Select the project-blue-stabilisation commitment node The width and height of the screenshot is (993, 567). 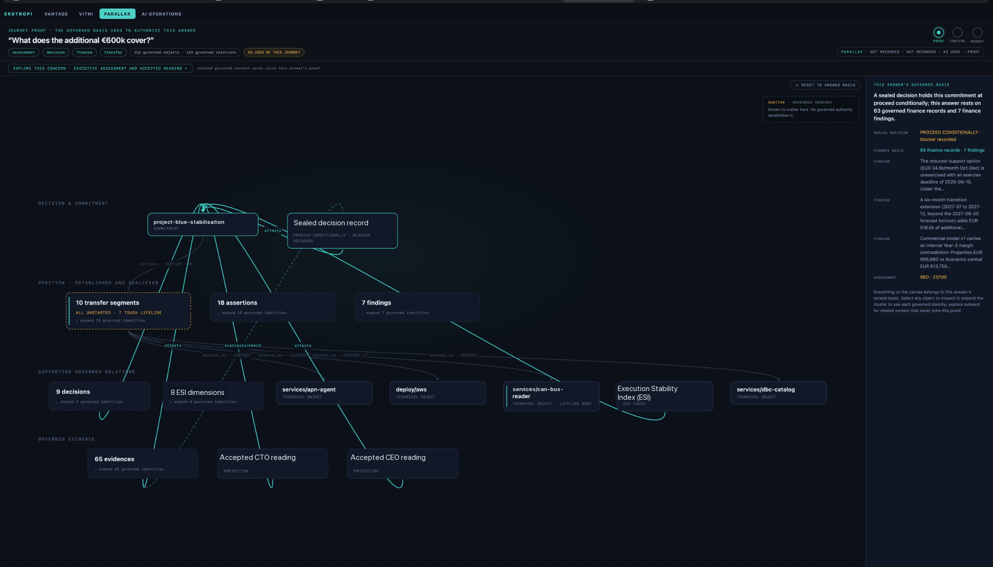(x=203, y=224)
